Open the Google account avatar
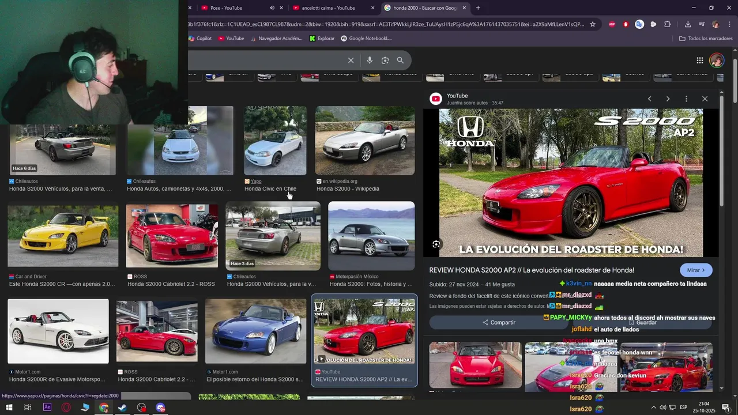Viewport: 738px width, 415px height. [717, 60]
